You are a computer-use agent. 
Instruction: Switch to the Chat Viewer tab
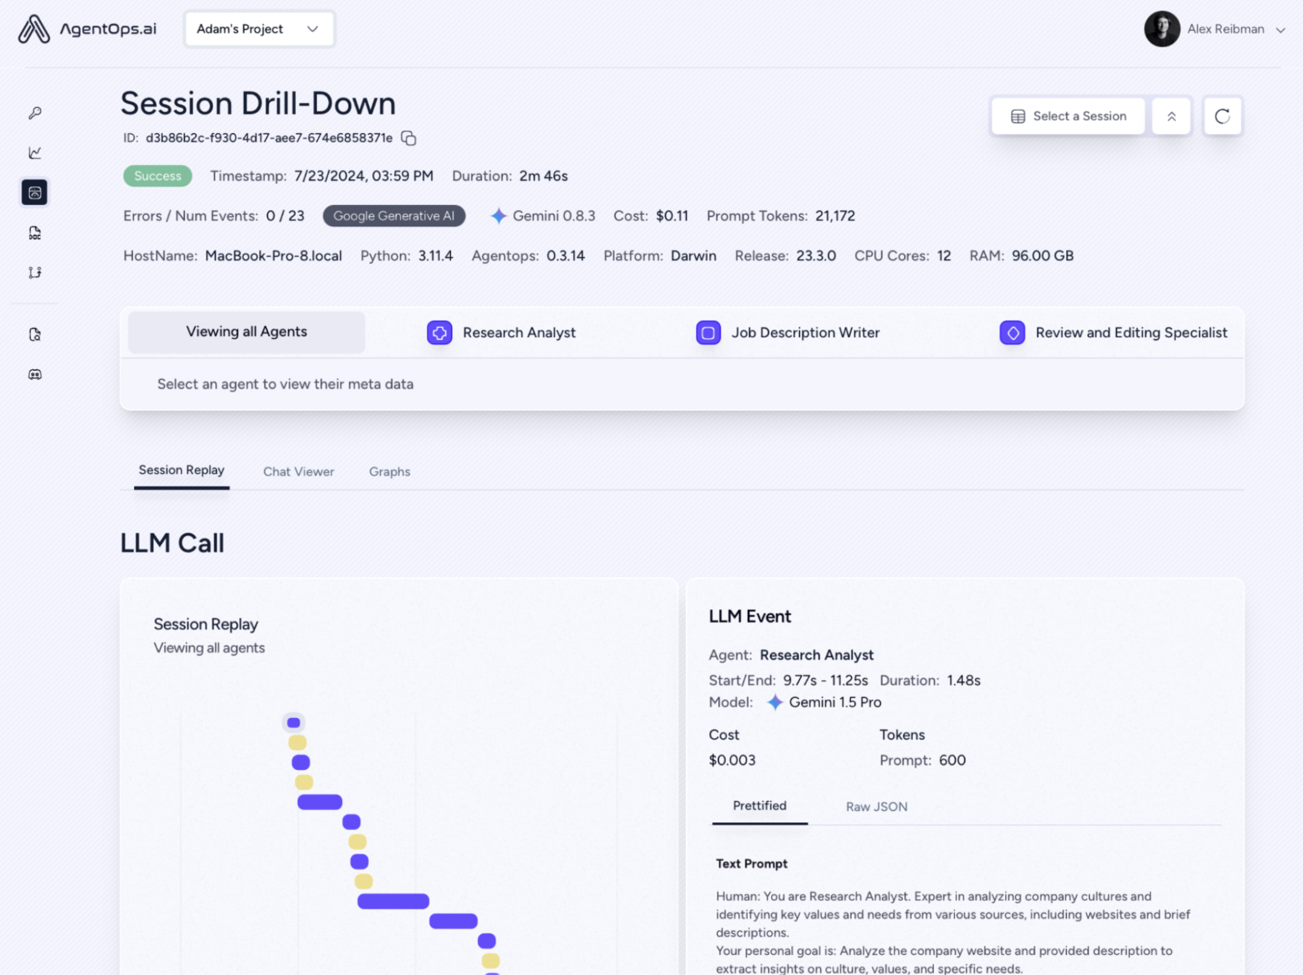tap(298, 471)
